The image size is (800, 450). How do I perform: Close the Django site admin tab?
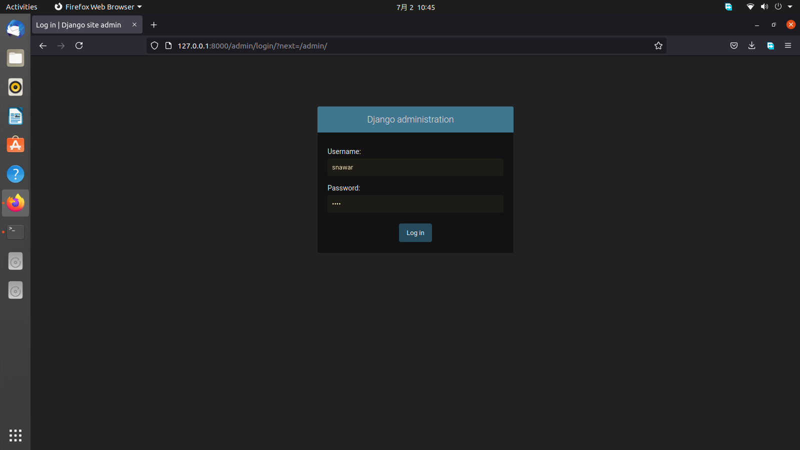(134, 24)
